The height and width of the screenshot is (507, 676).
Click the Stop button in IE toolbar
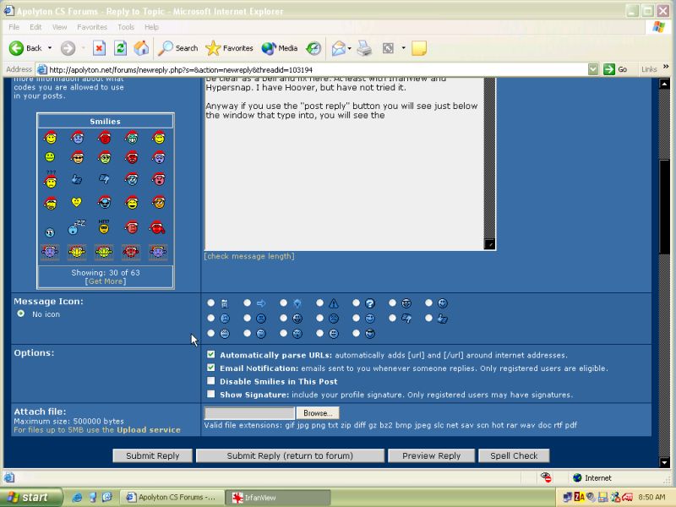[x=99, y=48]
